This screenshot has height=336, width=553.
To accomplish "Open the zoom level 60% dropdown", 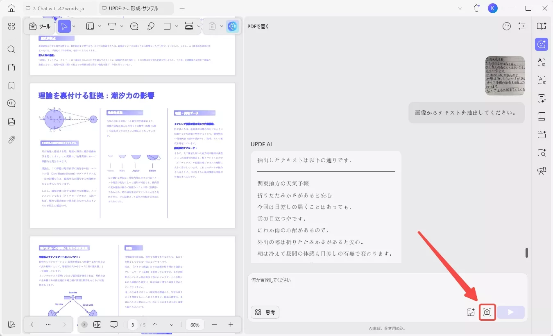I will pyautogui.click(x=195, y=324).
